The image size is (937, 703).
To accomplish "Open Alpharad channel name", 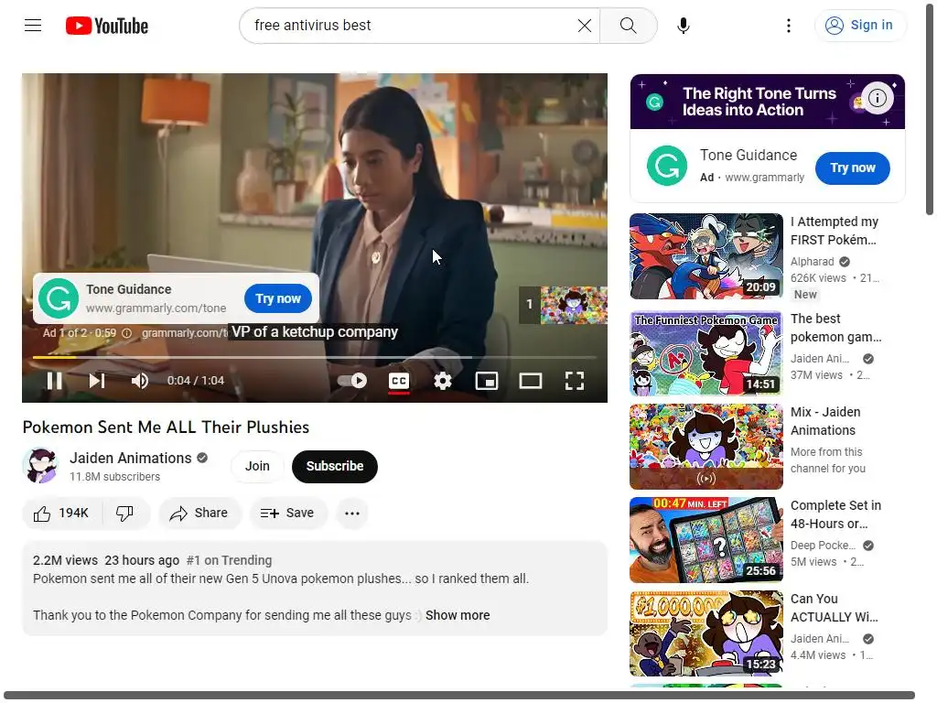I will (812, 261).
